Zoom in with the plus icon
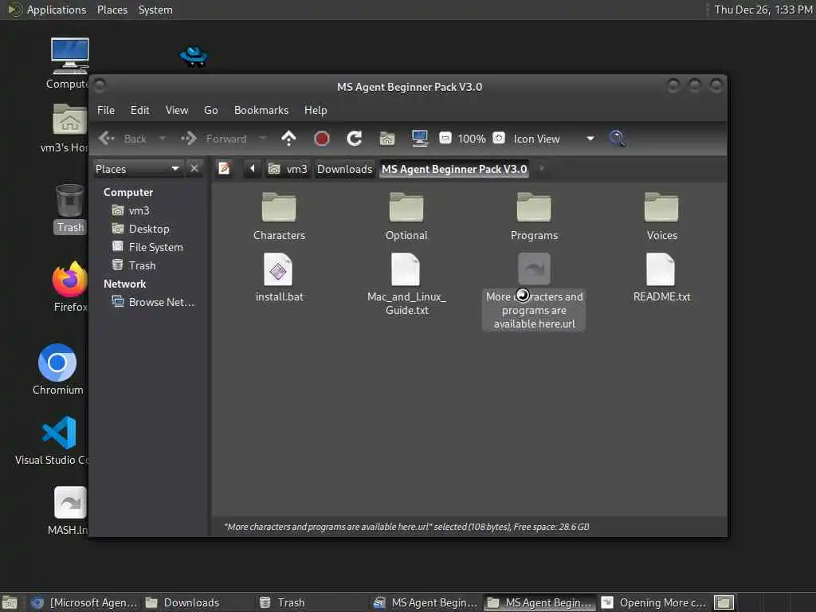The height and width of the screenshot is (612, 816). tap(499, 138)
